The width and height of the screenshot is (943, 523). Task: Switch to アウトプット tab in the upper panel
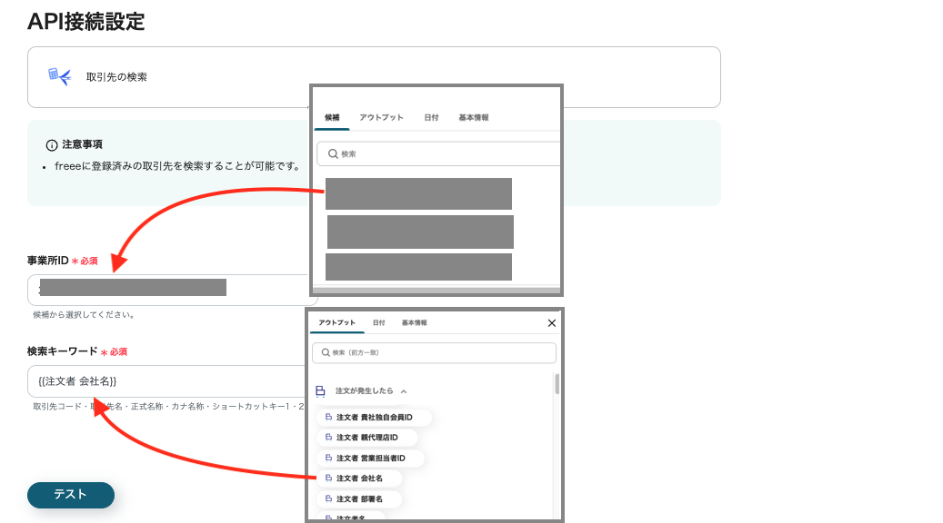(x=381, y=118)
